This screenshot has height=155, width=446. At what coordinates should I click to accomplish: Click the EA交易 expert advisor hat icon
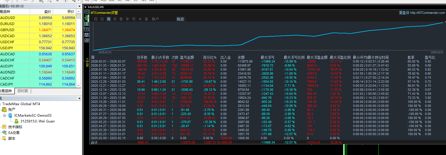point(4,133)
